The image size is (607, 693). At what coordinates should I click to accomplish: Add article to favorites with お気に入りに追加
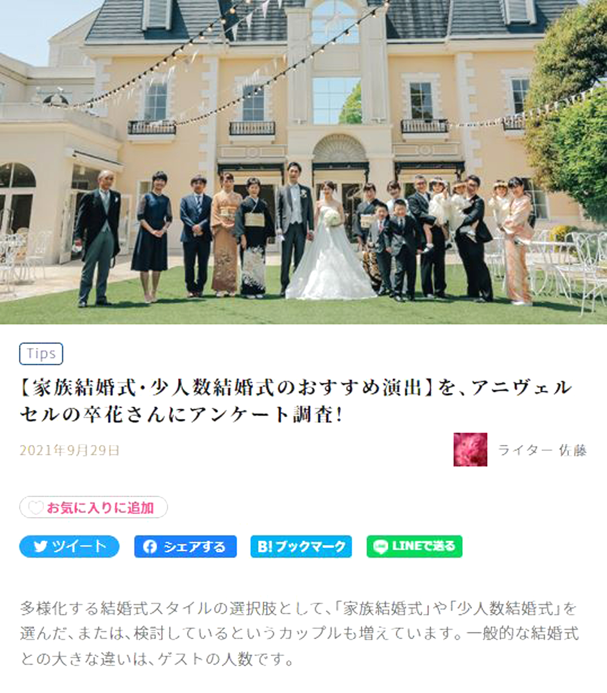pos(94,507)
